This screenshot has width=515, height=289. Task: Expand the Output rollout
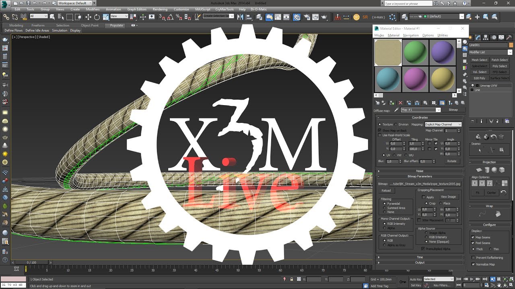420,263
